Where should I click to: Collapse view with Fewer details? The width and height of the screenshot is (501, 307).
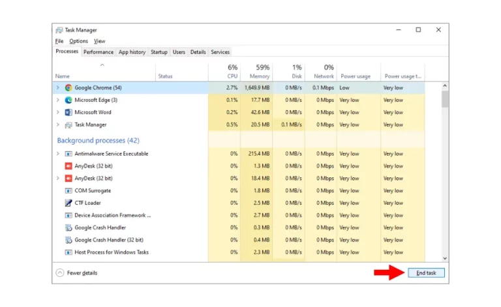(77, 273)
